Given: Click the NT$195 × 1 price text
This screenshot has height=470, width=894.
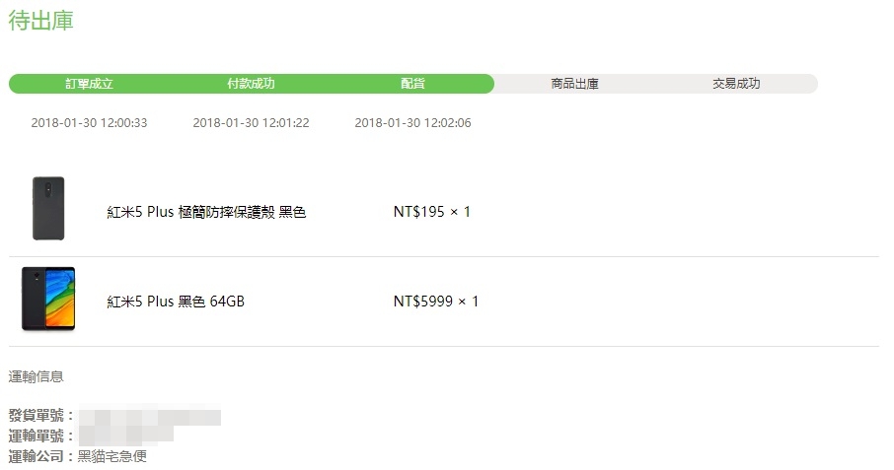Looking at the screenshot, I should (x=431, y=212).
